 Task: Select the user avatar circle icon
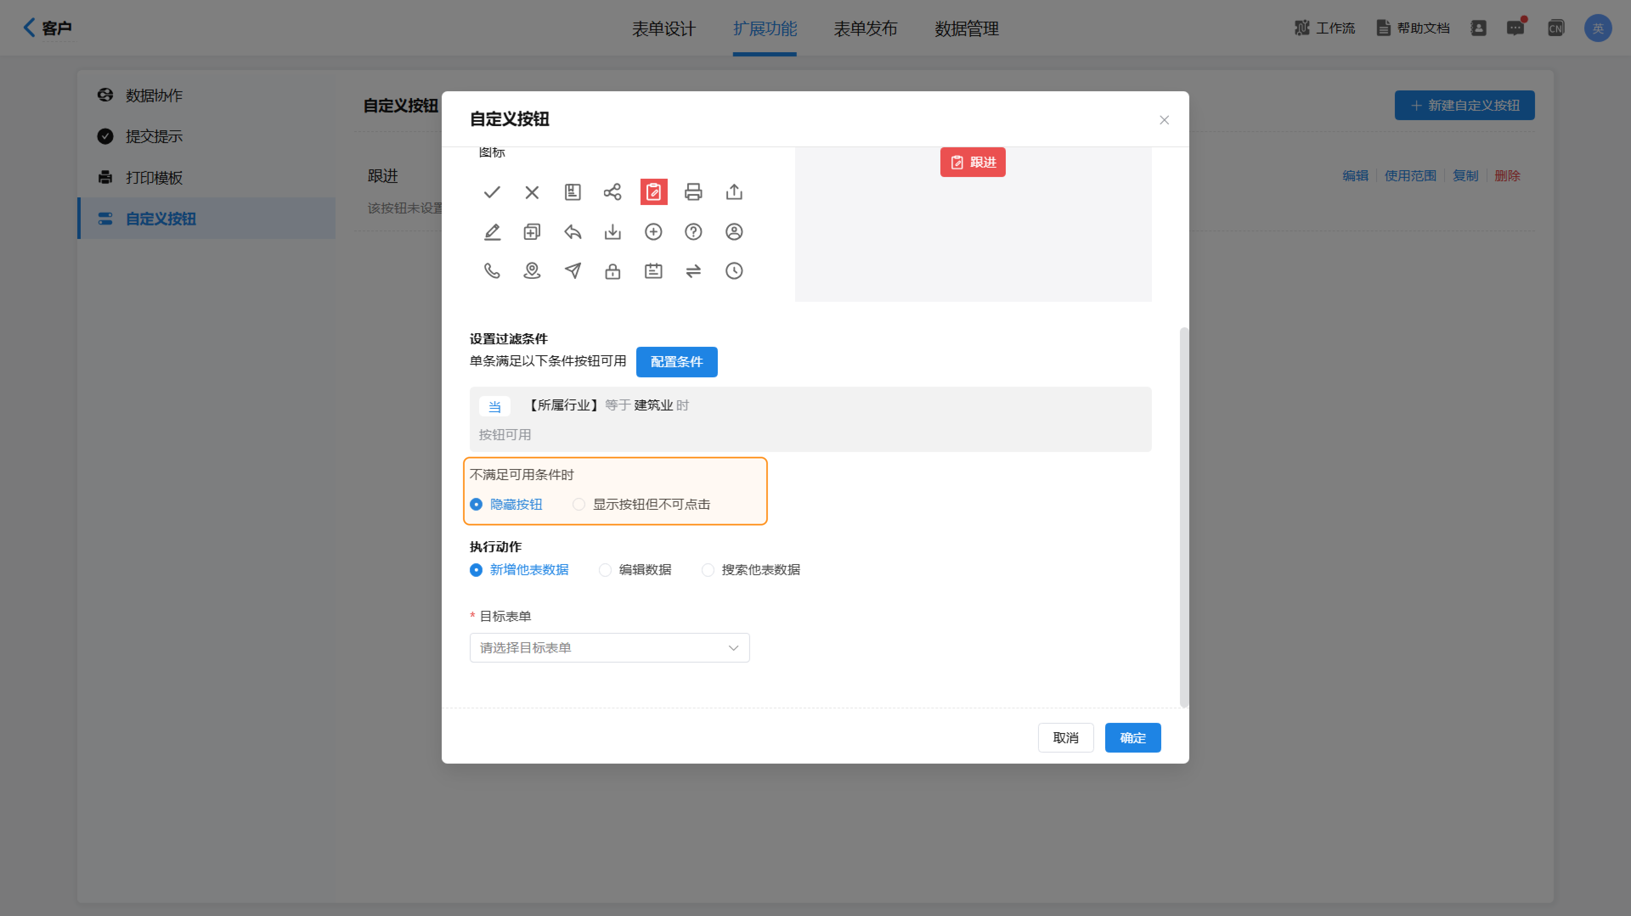pyautogui.click(x=734, y=231)
